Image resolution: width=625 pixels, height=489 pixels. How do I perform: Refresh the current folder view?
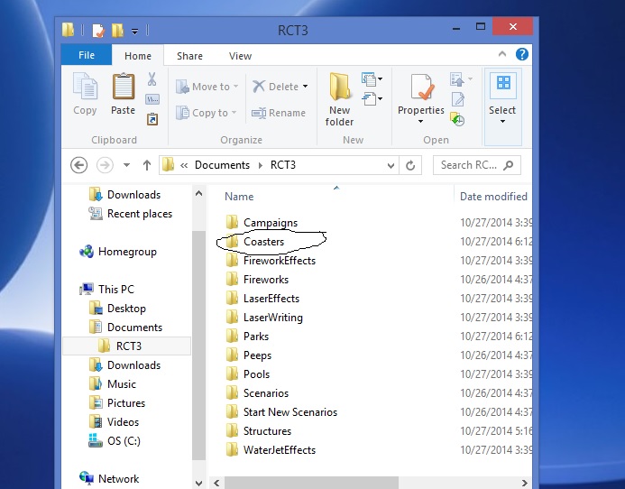[410, 165]
